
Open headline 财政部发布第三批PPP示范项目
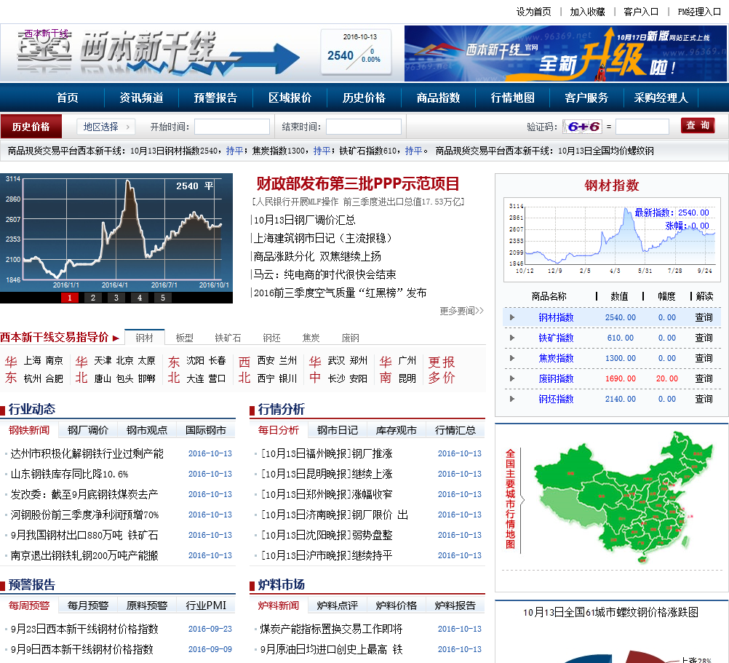click(357, 183)
